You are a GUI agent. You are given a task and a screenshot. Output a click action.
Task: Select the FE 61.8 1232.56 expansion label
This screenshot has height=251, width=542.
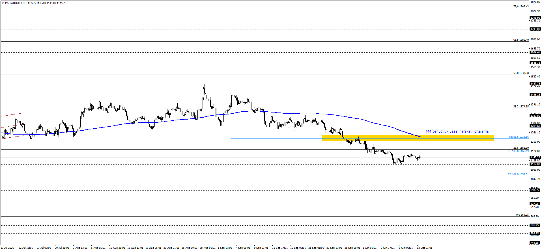coord(519,137)
